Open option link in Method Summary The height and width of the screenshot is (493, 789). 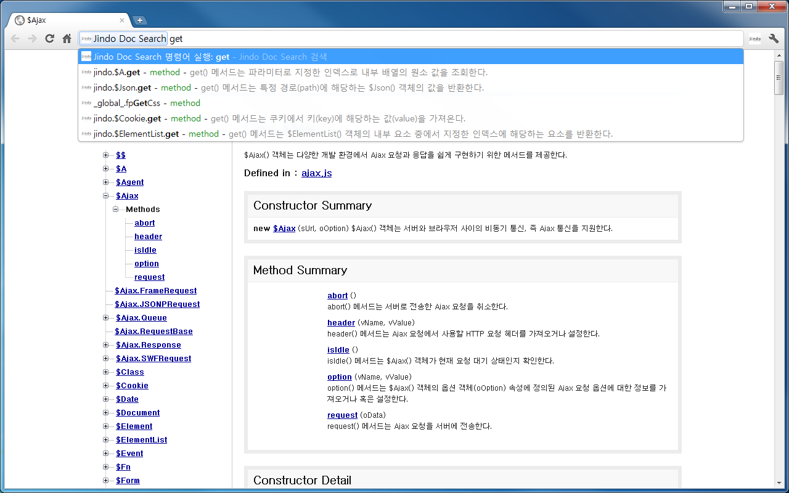(340, 377)
